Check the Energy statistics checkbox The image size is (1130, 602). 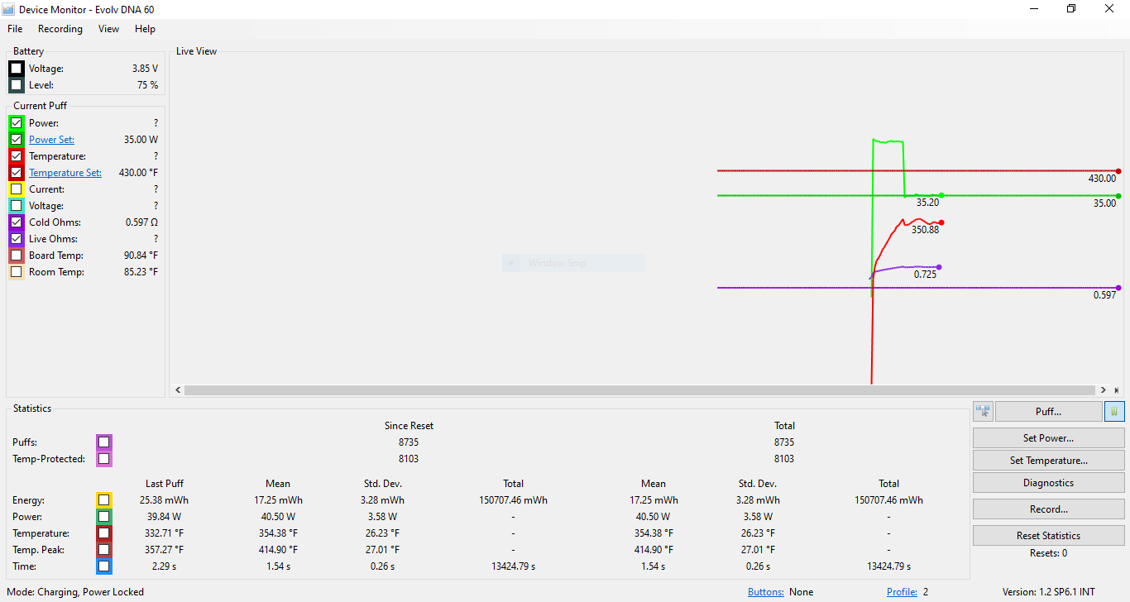tap(103, 500)
